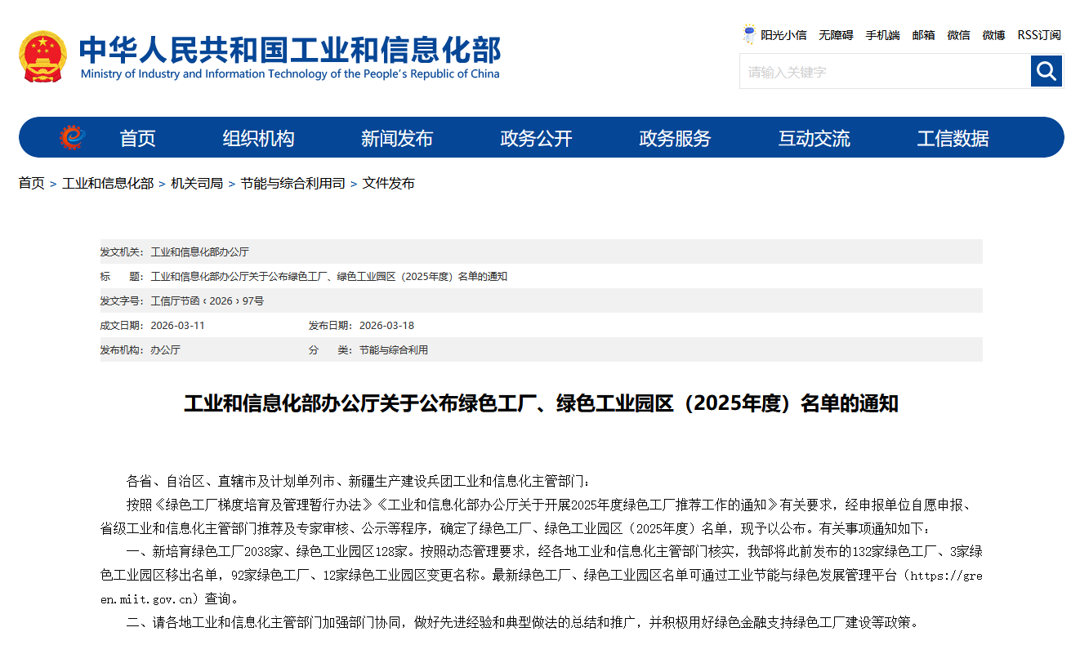Click the national emblem logo

pos(44,56)
